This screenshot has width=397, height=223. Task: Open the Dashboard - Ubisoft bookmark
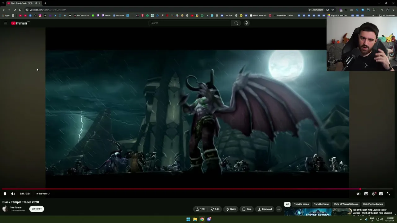284,15
